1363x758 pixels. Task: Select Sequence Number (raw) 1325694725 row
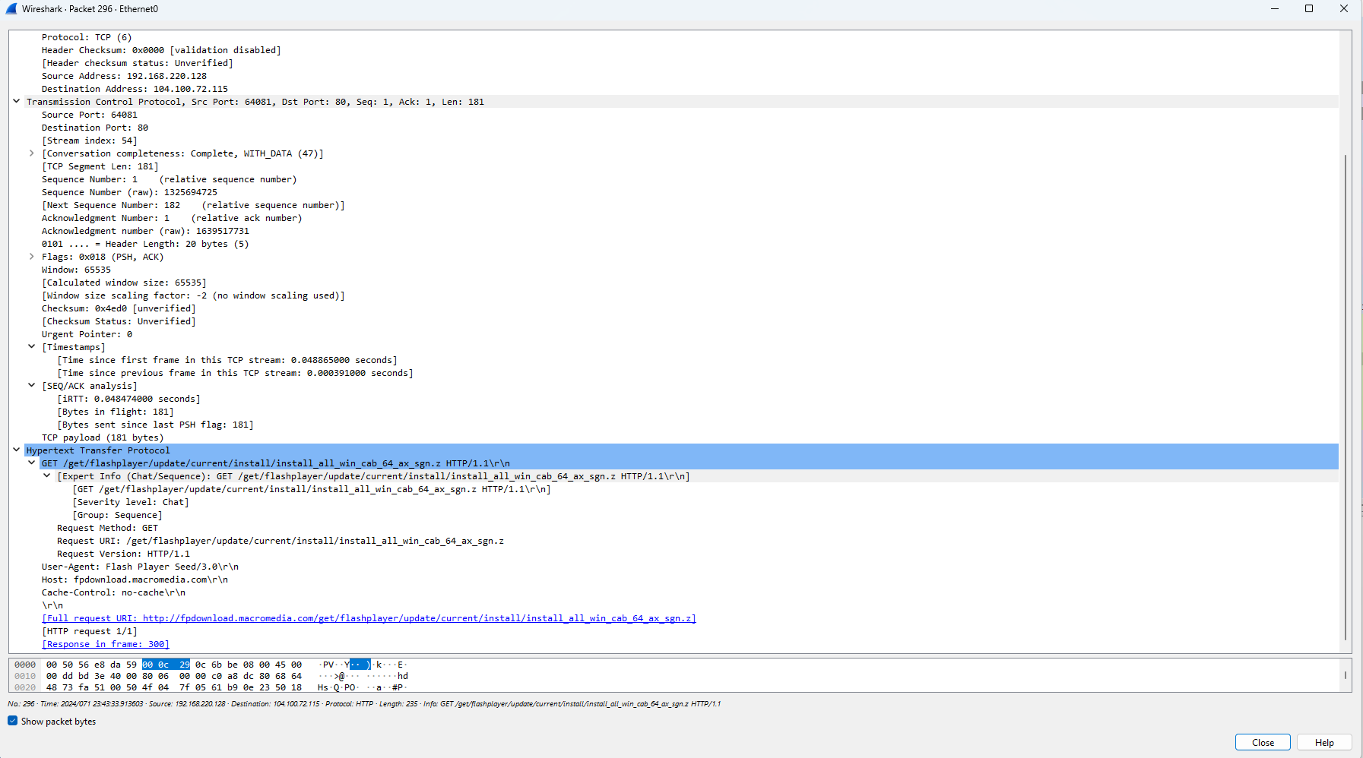tap(129, 192)
